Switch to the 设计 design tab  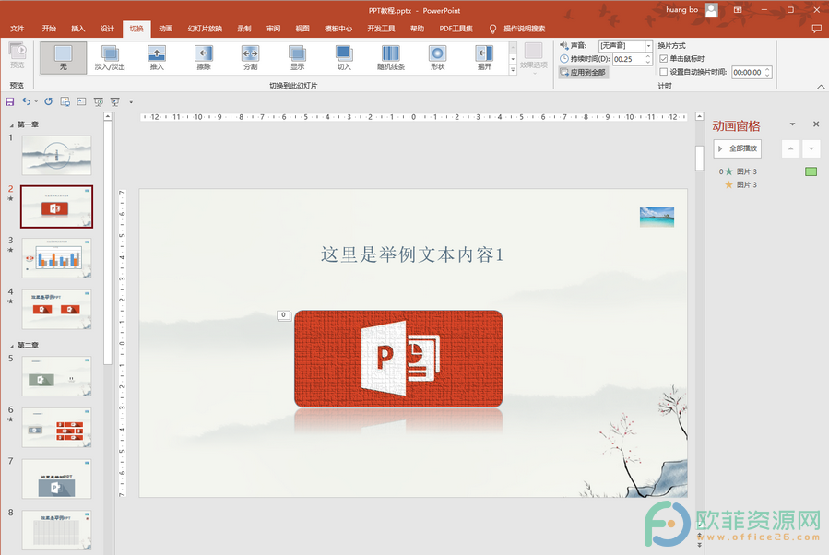coord(107,29)
